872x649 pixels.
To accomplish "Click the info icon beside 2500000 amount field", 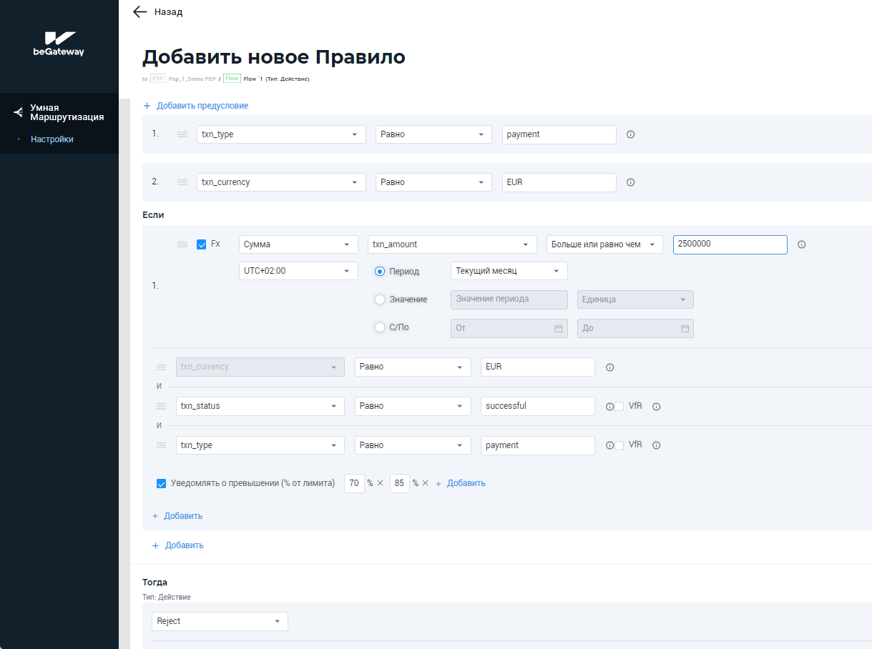I will point(801,244).
